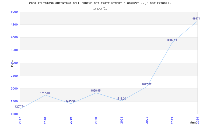Click the 2020 year axis label
200x125 pixels.
96,120
